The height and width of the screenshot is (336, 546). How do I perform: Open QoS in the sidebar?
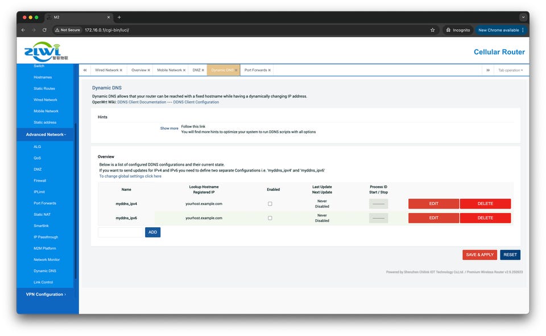tap(38, 158)
